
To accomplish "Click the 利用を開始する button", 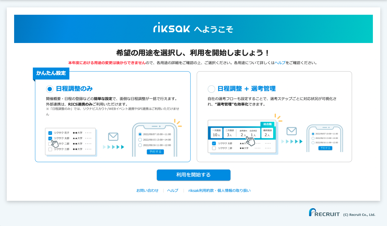I will [193, 175].
